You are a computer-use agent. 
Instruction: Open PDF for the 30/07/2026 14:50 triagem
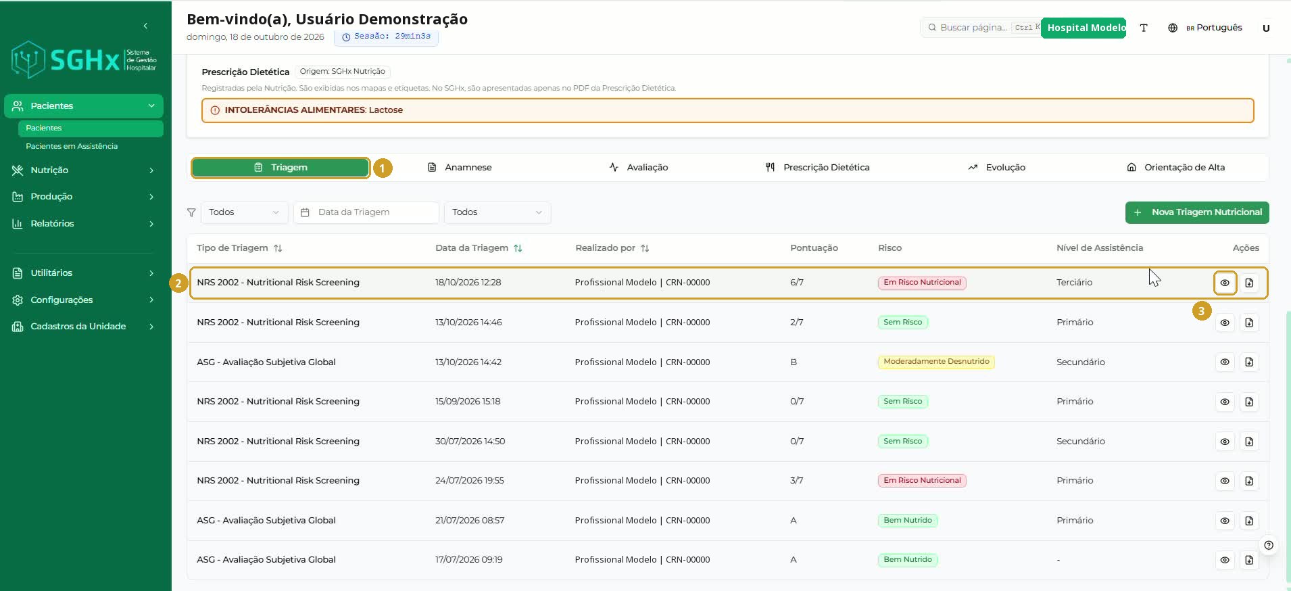1249,442
